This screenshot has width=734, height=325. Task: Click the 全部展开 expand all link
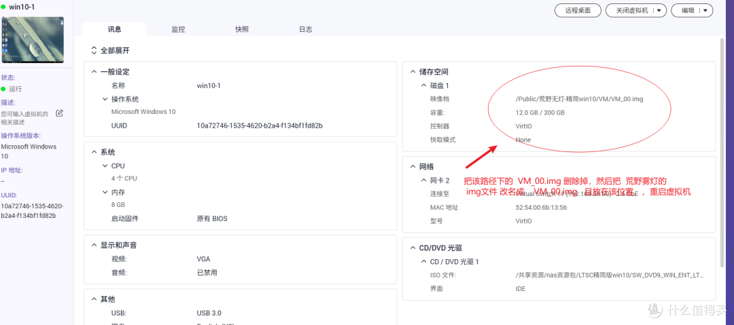(x=115, y=50)
